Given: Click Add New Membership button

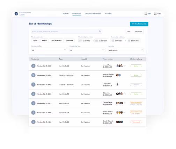Looking at the screenshot, I should pyautogui.click(x=139, y=24).
